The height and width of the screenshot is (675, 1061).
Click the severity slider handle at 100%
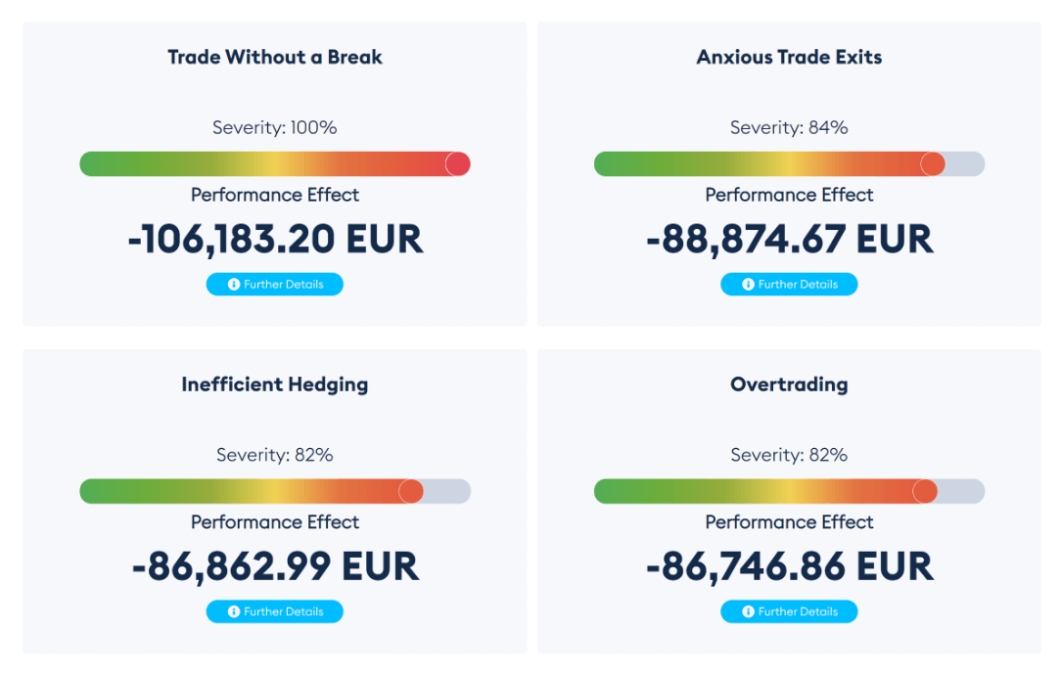click(x=458, y=163)
